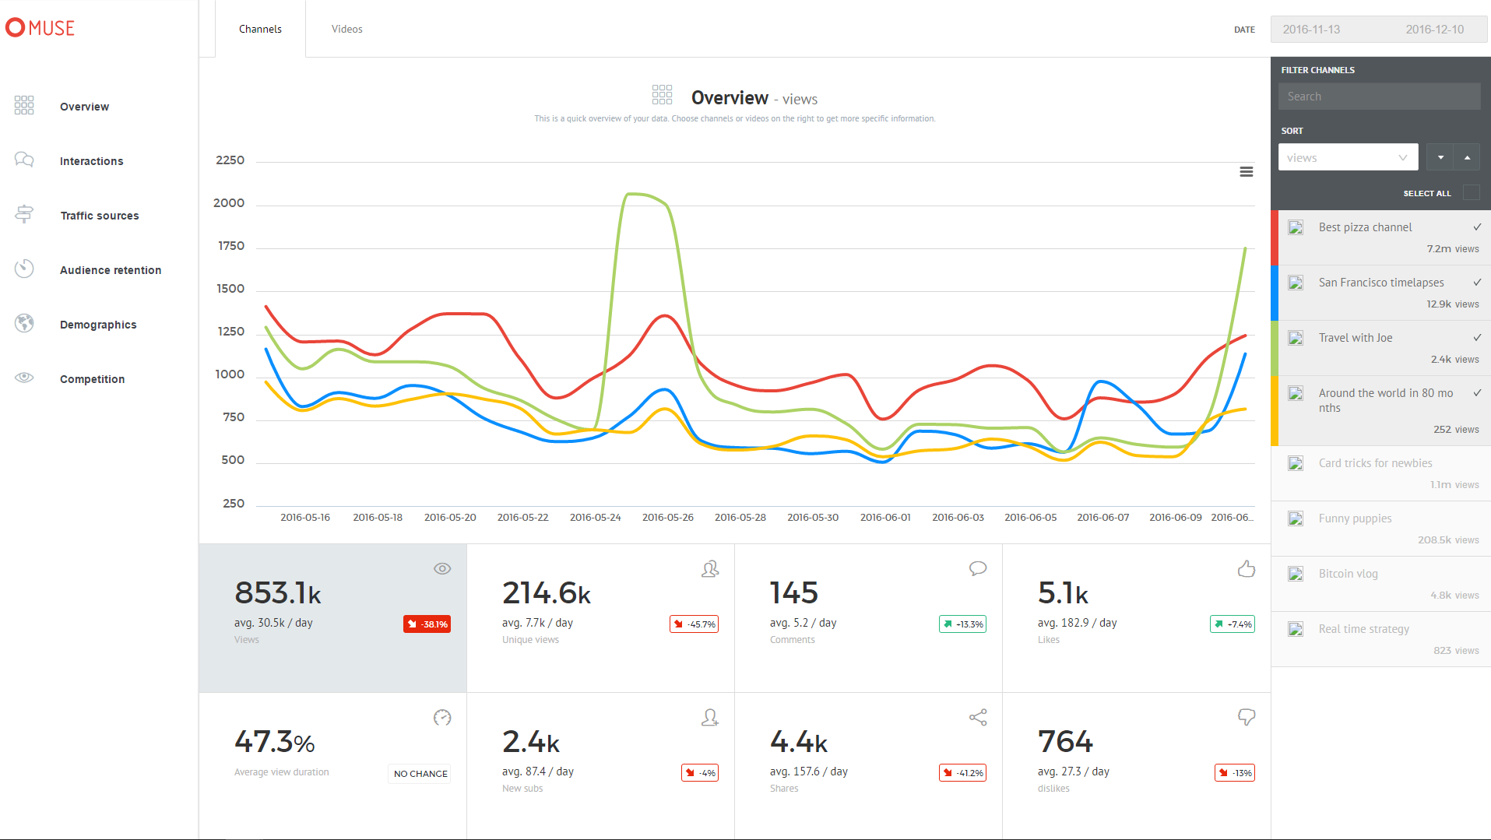1491x840 pixels.
Task: Click the Audience retention clock icon
Action: click(24, 269)
